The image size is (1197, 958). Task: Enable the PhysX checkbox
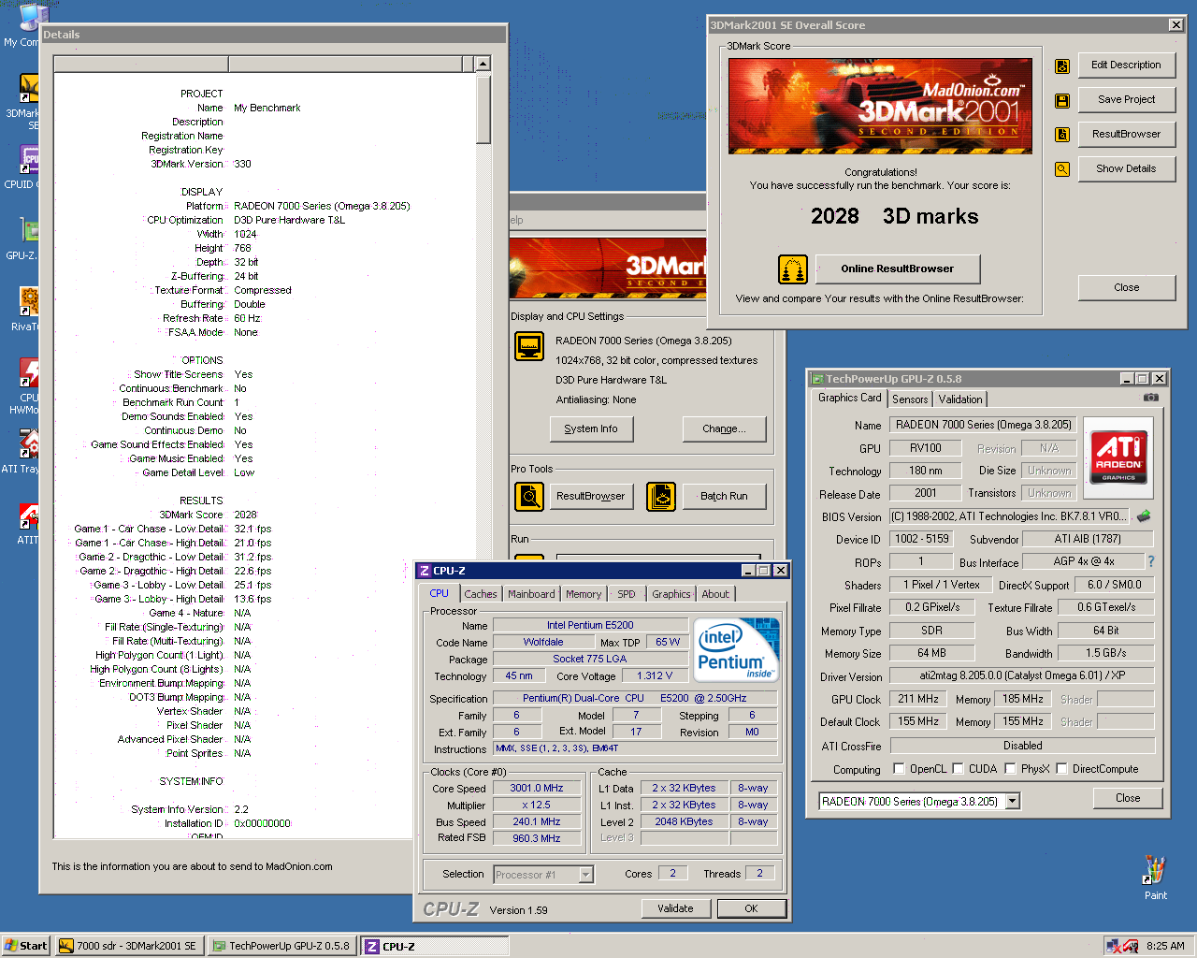tap(1010, 769)
